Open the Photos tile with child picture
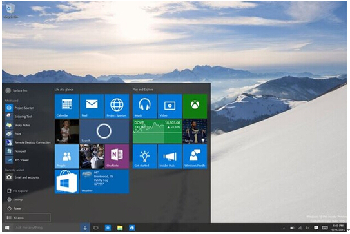Image resolution: width=350 pixels, height=234 pixels. point(67,132)
